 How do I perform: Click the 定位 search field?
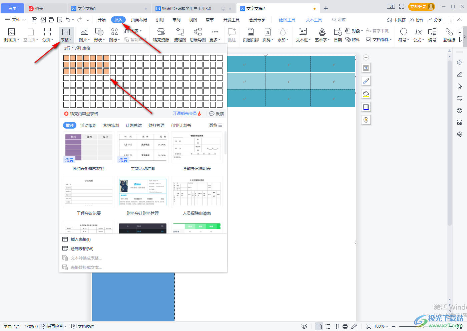339,20
